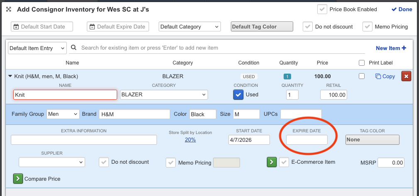
Task: Collapse the Knit item row
Action: [x=10, y=76]
